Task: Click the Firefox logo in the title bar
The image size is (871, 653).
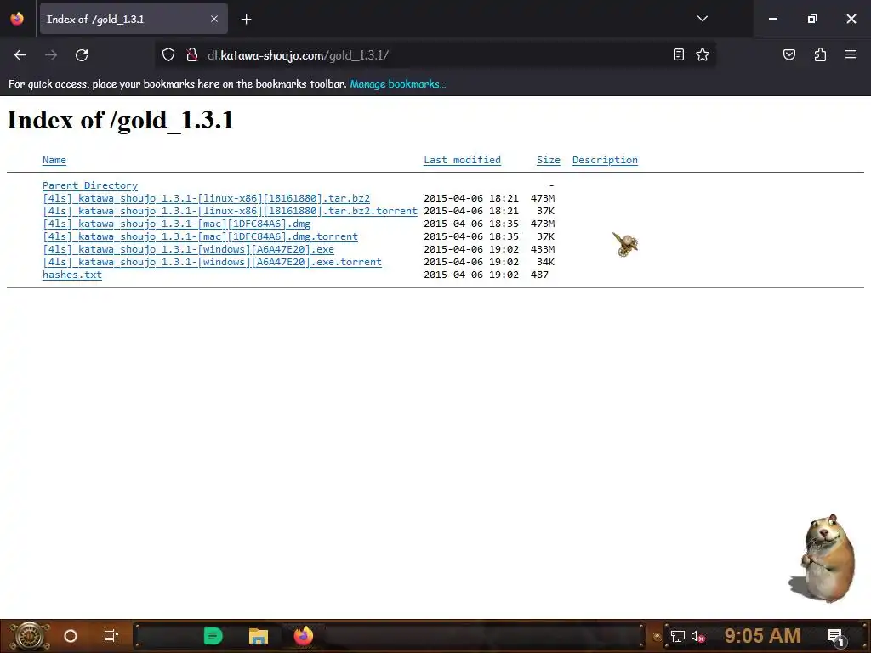Action: tap(17, 19)
